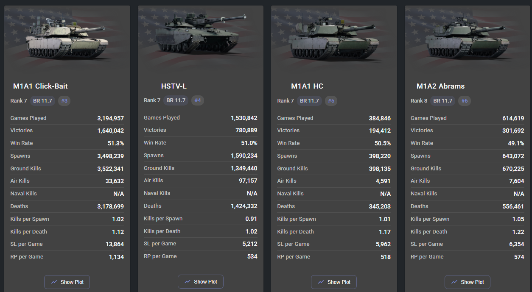Click the chart icon in M1A1 Click-Bait's Show Plot
Image resolution: width=532 pixels, height=292 pixels.
click(x=54, y=282)
